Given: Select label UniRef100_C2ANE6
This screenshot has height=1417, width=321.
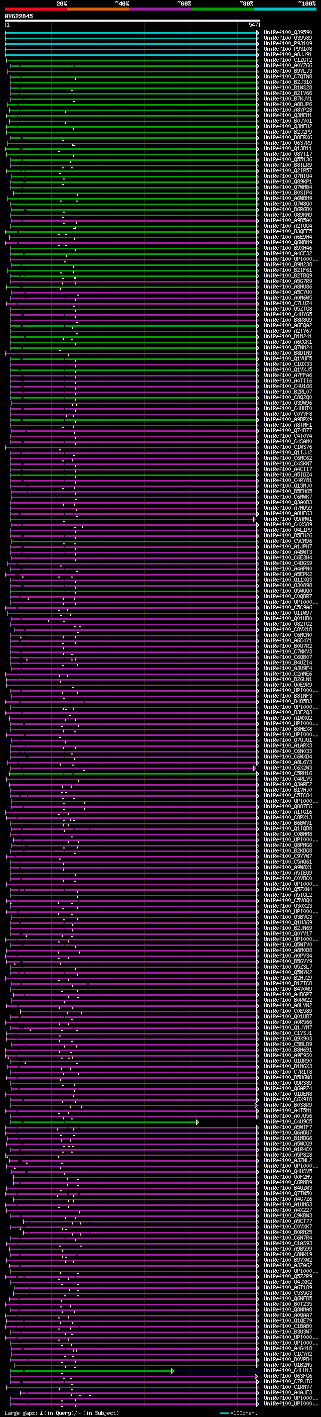Looking at the screenshot, I should tap(287, 674).
